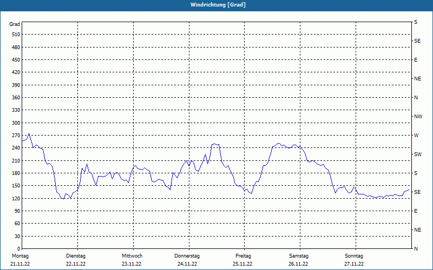Click the 270 y-axis value
The height and width of the screenshot is (270, 433).
pos(16,136)
